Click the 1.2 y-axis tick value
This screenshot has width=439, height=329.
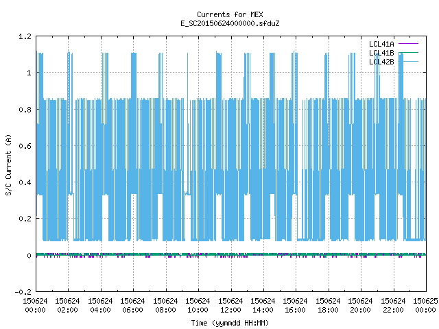tap(25, 36)
